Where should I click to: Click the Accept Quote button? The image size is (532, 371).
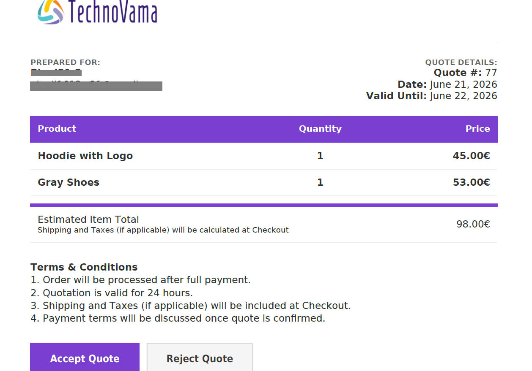point(85,357)
